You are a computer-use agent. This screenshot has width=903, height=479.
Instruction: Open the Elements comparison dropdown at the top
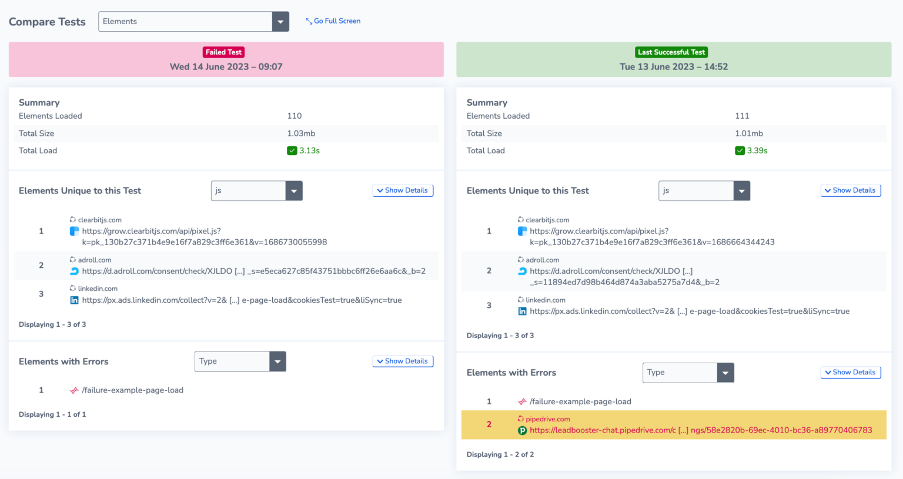tap(280, 21)
